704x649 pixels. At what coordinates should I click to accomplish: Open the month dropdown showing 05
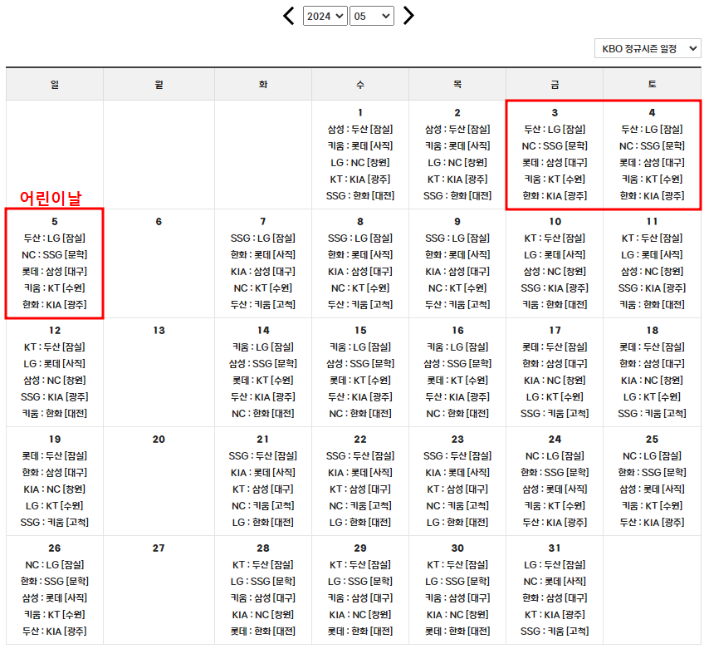tap(371, 15)
